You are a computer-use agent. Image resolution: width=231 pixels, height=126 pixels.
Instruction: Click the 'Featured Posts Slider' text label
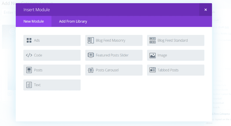pyautogui.click(x=112, y=55)
